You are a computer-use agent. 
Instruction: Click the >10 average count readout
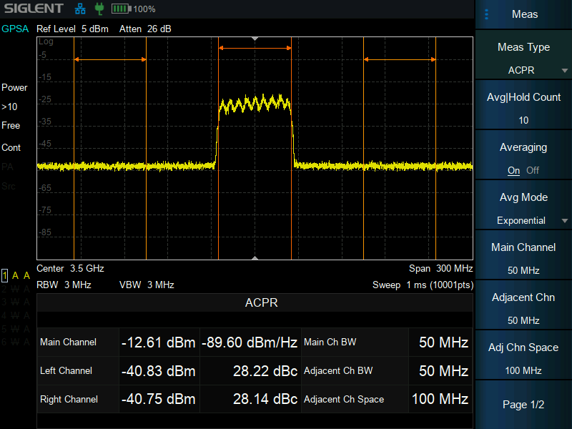pyautogui.click(x=9, y=107)
